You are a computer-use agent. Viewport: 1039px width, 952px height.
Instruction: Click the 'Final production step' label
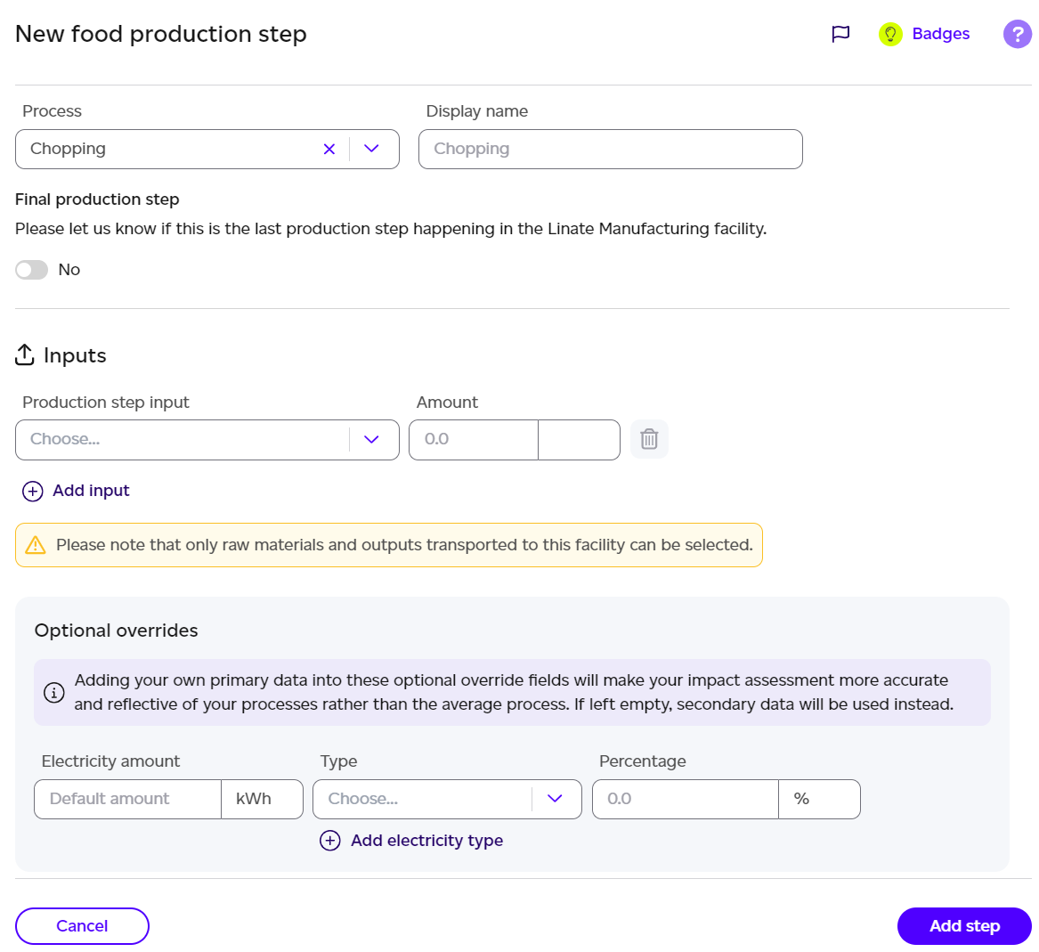coord(97,199)
